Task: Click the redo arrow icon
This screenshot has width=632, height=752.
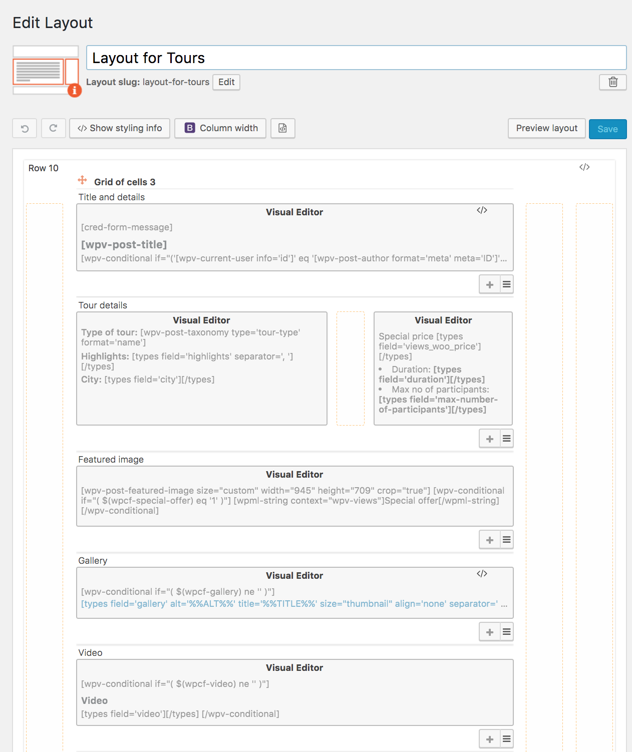Action: point(53,128)
